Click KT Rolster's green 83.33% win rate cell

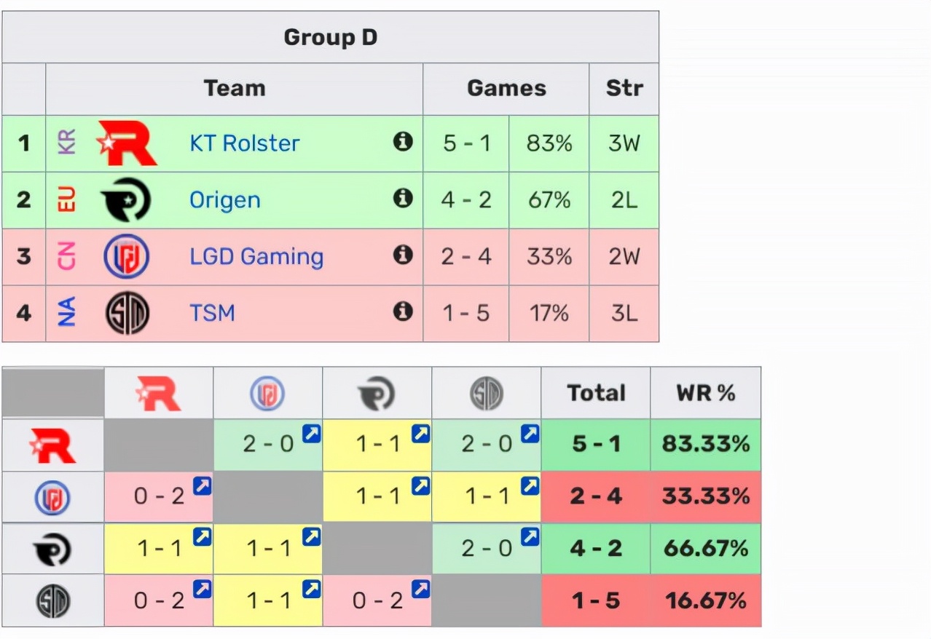tap(704, 445)
